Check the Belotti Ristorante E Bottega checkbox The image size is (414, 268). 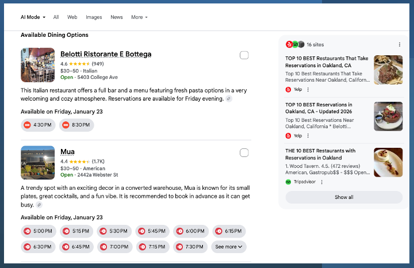(244, 55)
